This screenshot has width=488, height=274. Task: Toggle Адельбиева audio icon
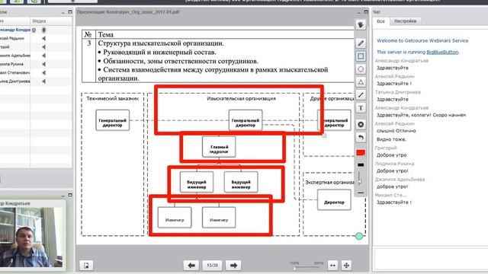tap(44, 56)
